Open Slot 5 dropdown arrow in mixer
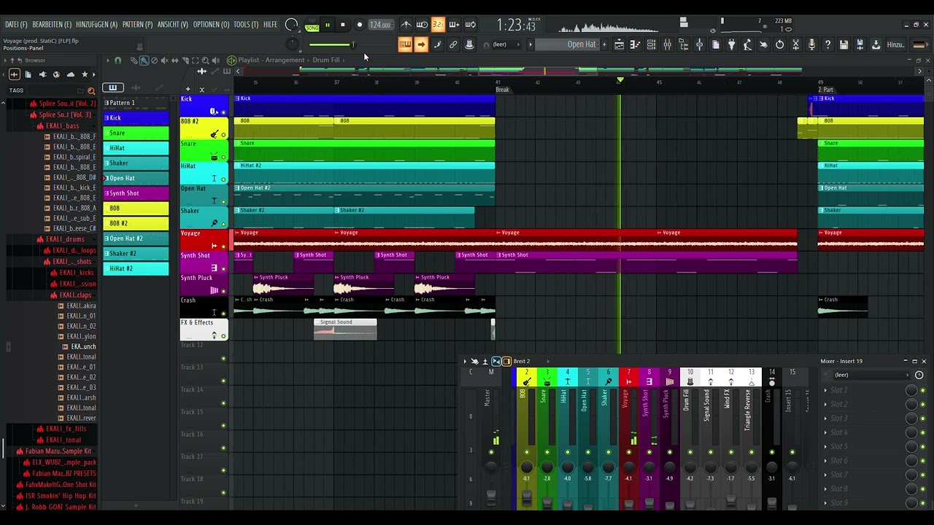This screenshot has width=934, height=525. (825, 447)
